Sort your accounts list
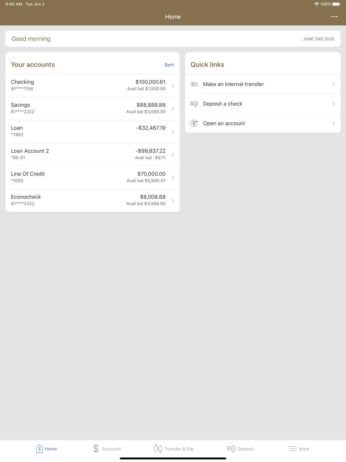346x462 pixels. click(x=169, y=65)
